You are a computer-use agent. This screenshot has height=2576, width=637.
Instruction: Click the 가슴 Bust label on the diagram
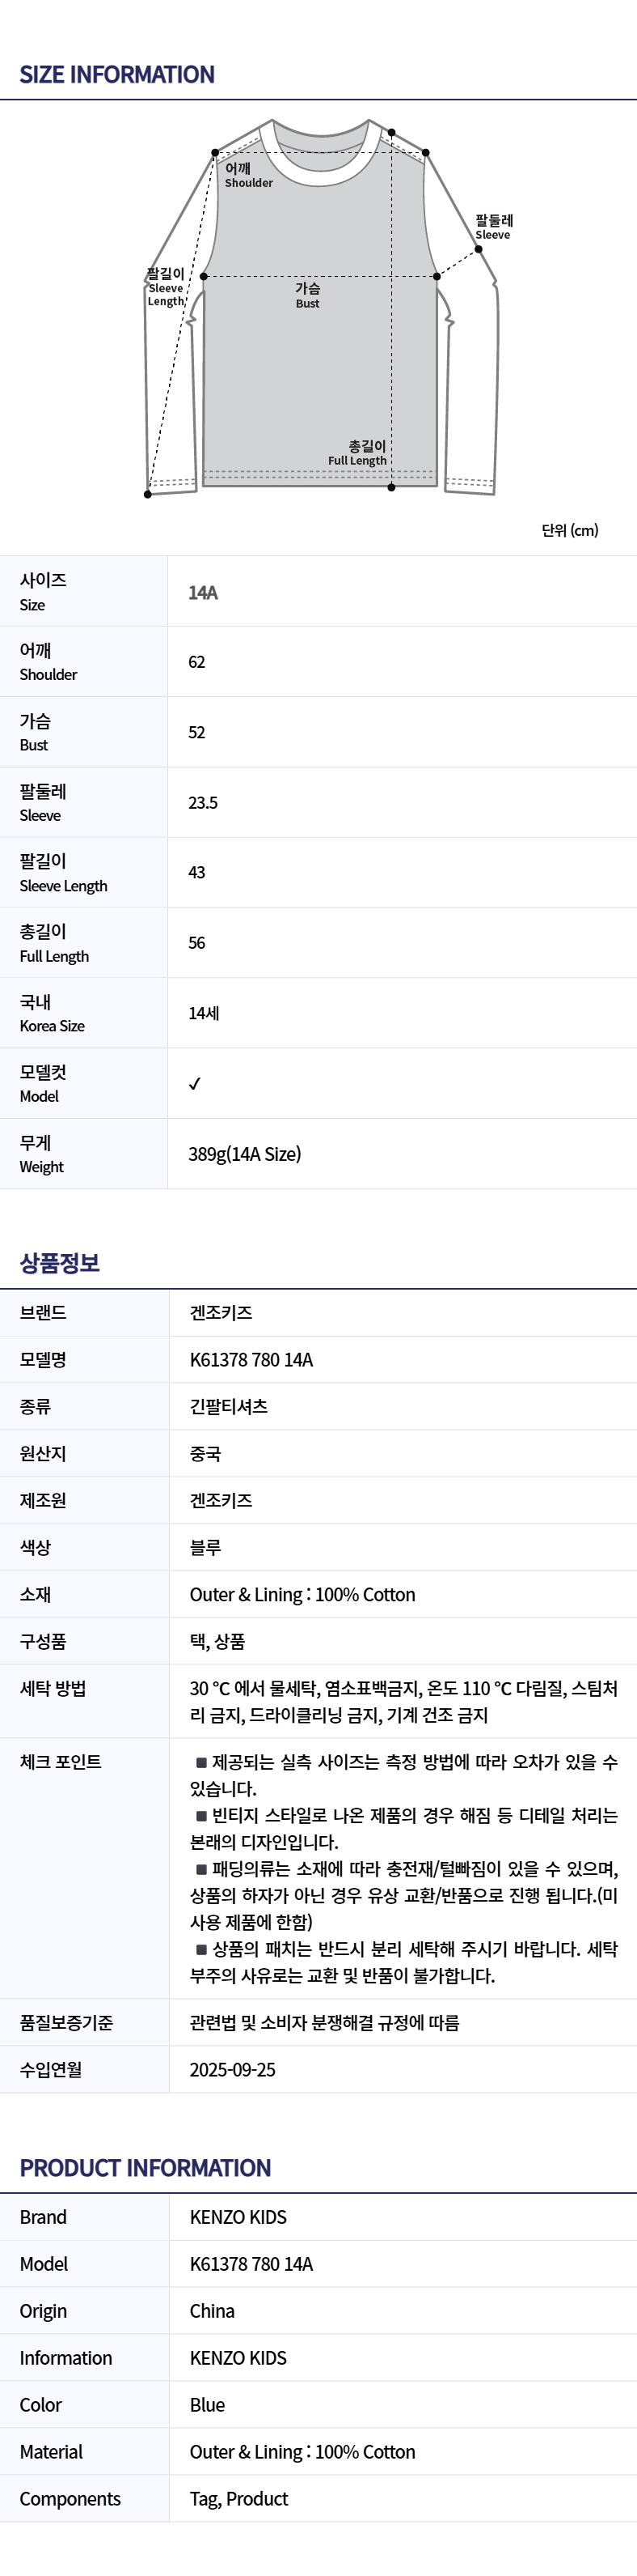tap(307, 295)
